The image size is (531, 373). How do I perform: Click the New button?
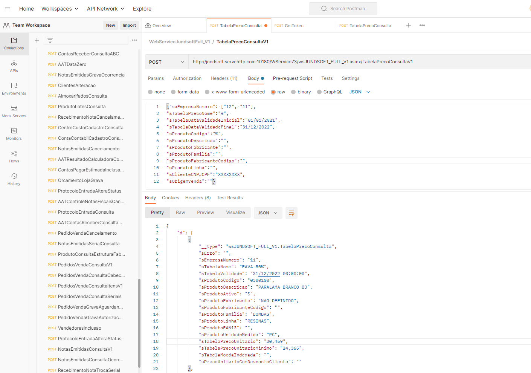pos(111,25)
